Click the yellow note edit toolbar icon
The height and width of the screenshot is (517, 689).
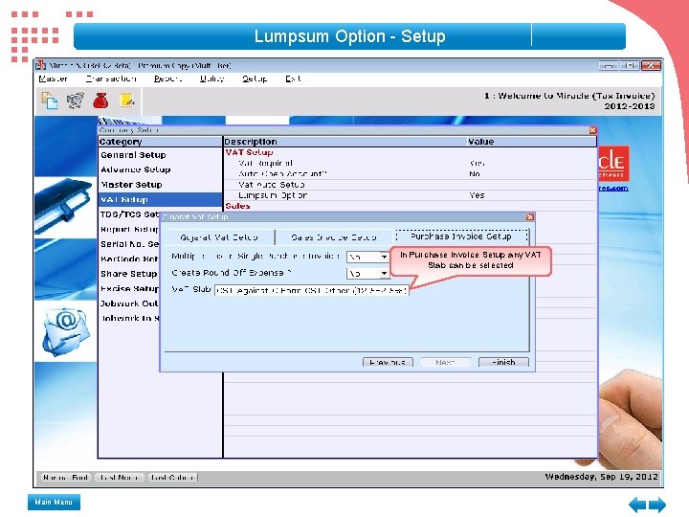pos(127,101)
